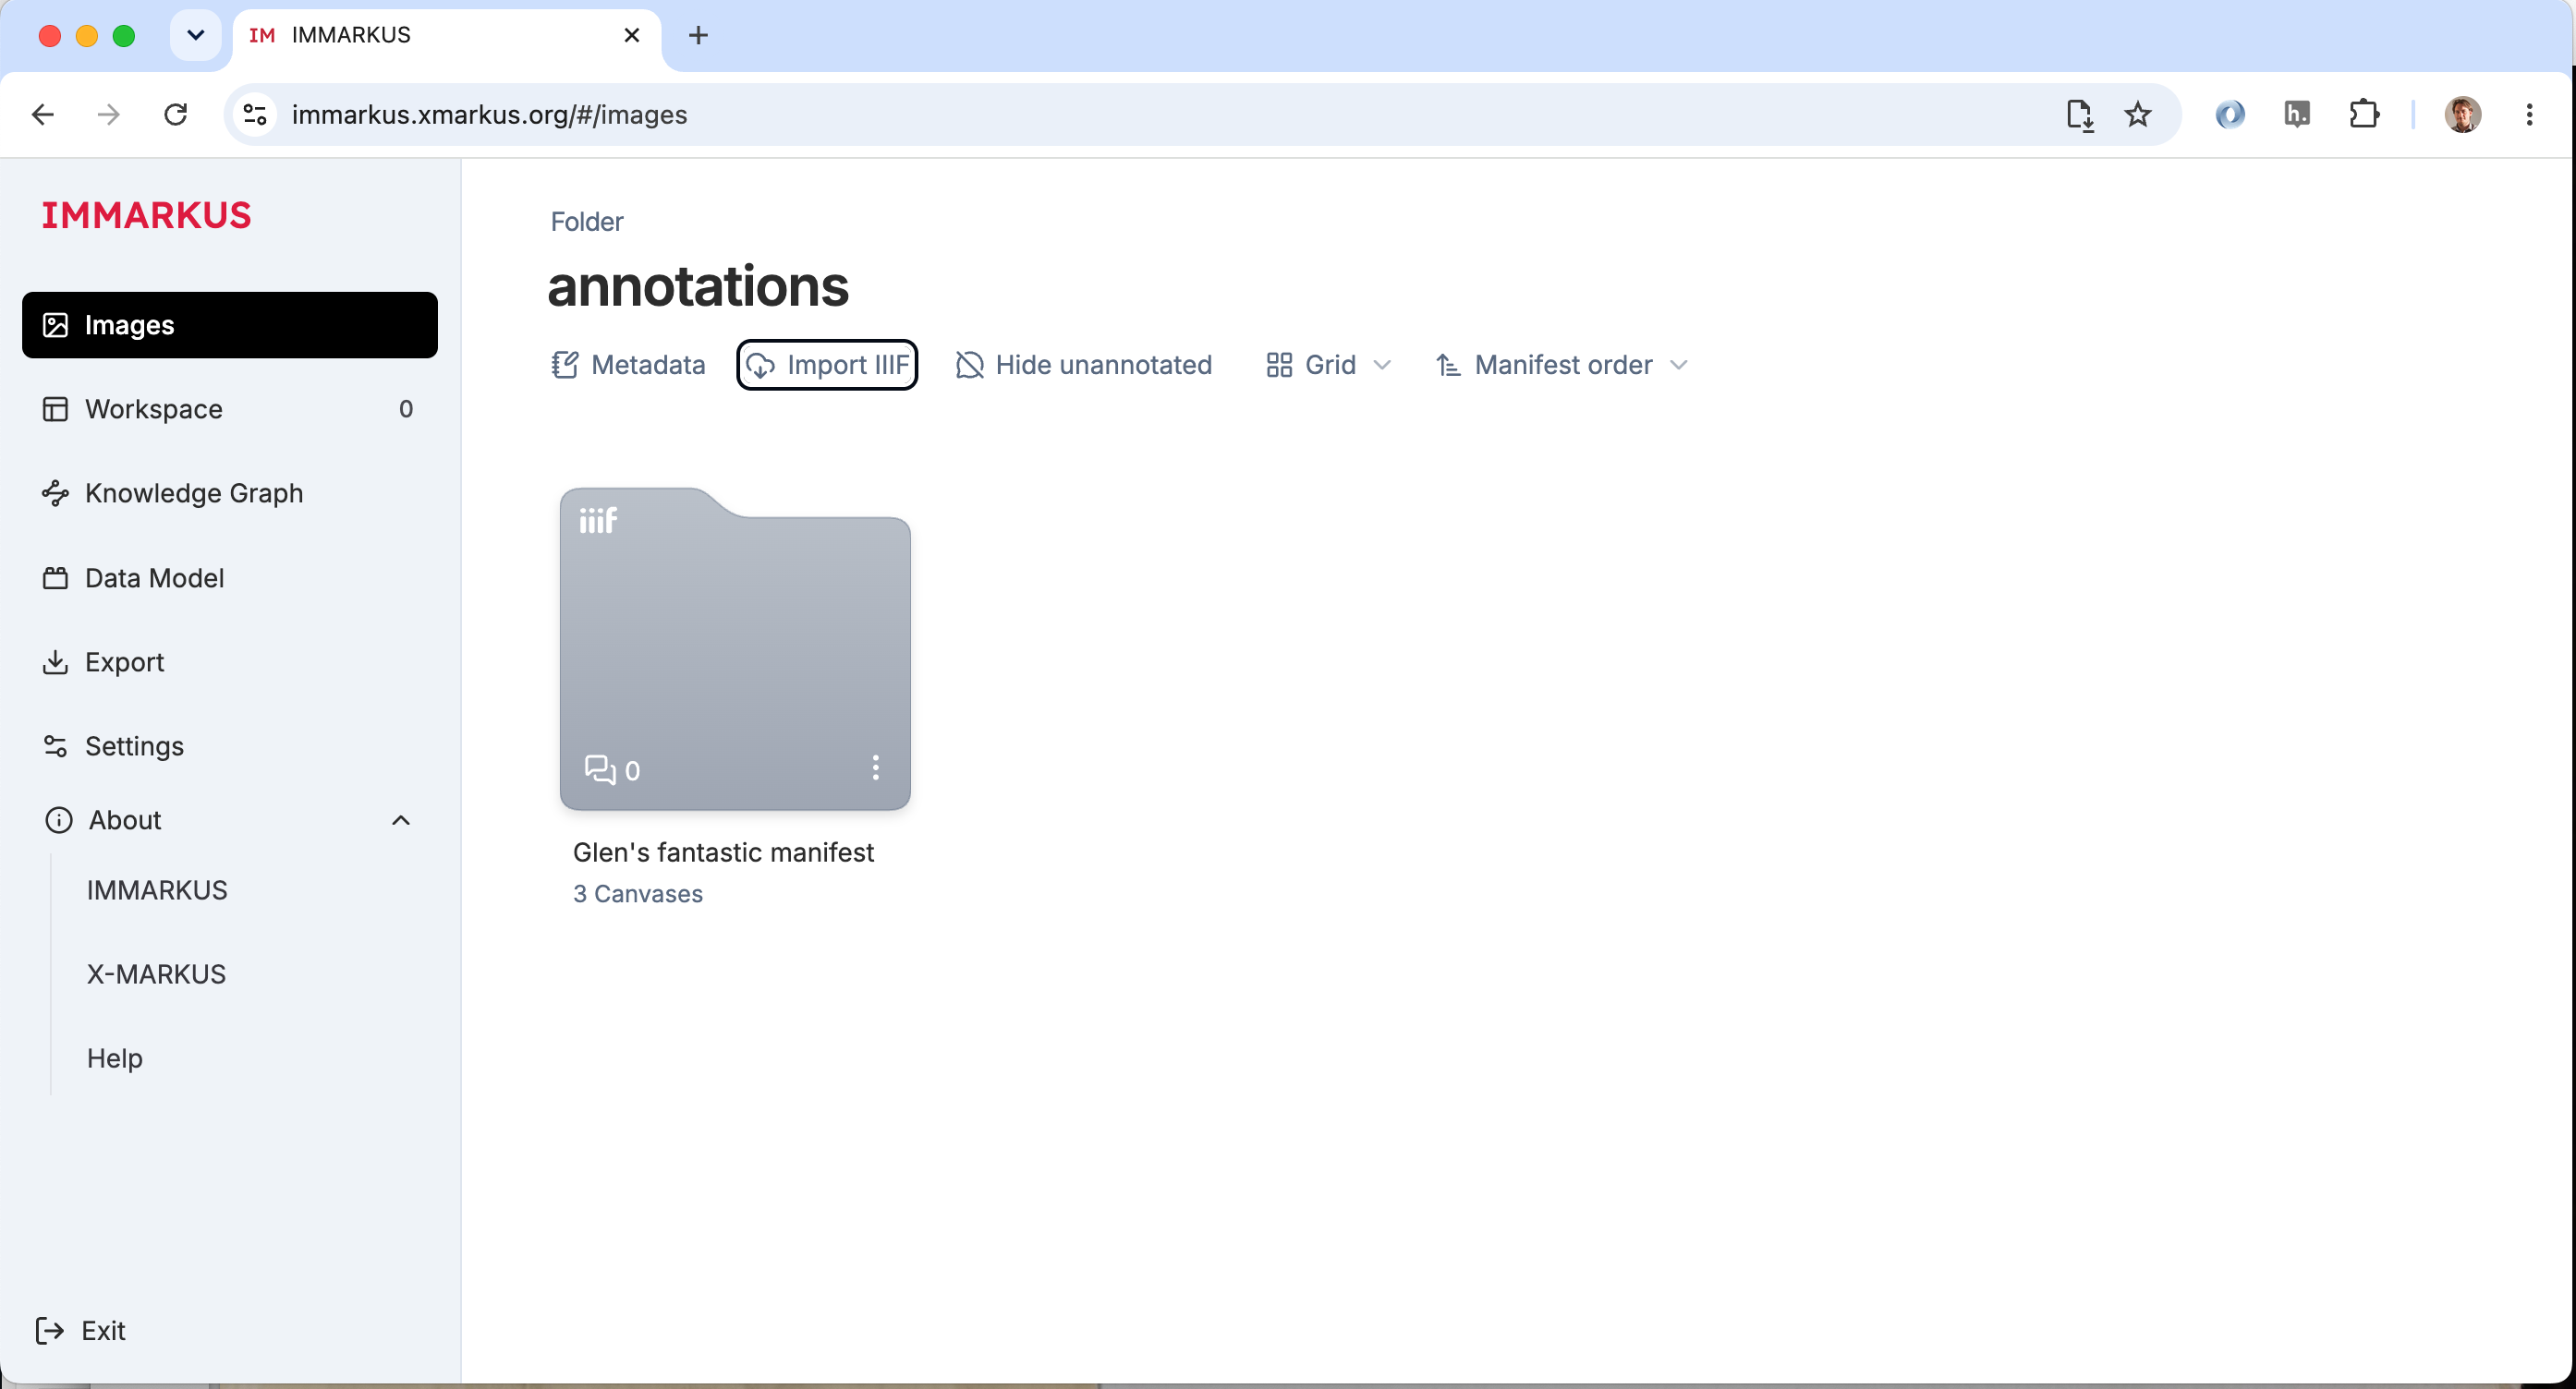Click the browser forward arrow
The width and height of the screenshot is (2576, 1389).
[109, 115]
